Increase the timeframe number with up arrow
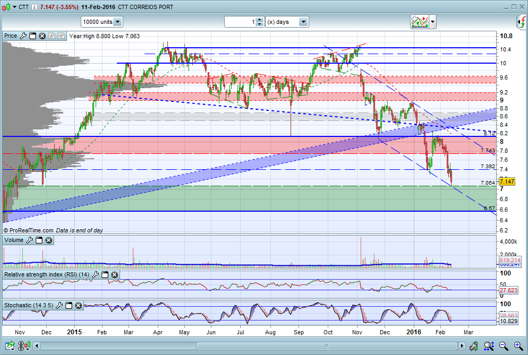 (x=259, y=20)
